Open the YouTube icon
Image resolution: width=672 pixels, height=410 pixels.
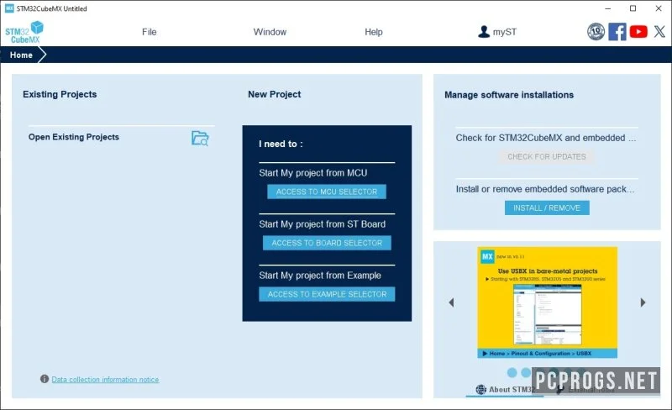pyautogui.click(x=638, y=32)
